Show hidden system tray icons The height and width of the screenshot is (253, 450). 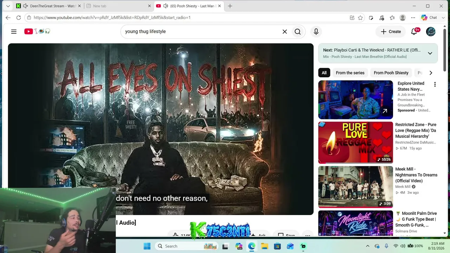pyautogui.click(x=368, y=246)
